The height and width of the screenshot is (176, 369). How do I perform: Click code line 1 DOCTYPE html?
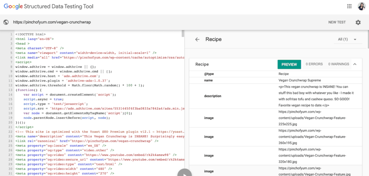31,34
